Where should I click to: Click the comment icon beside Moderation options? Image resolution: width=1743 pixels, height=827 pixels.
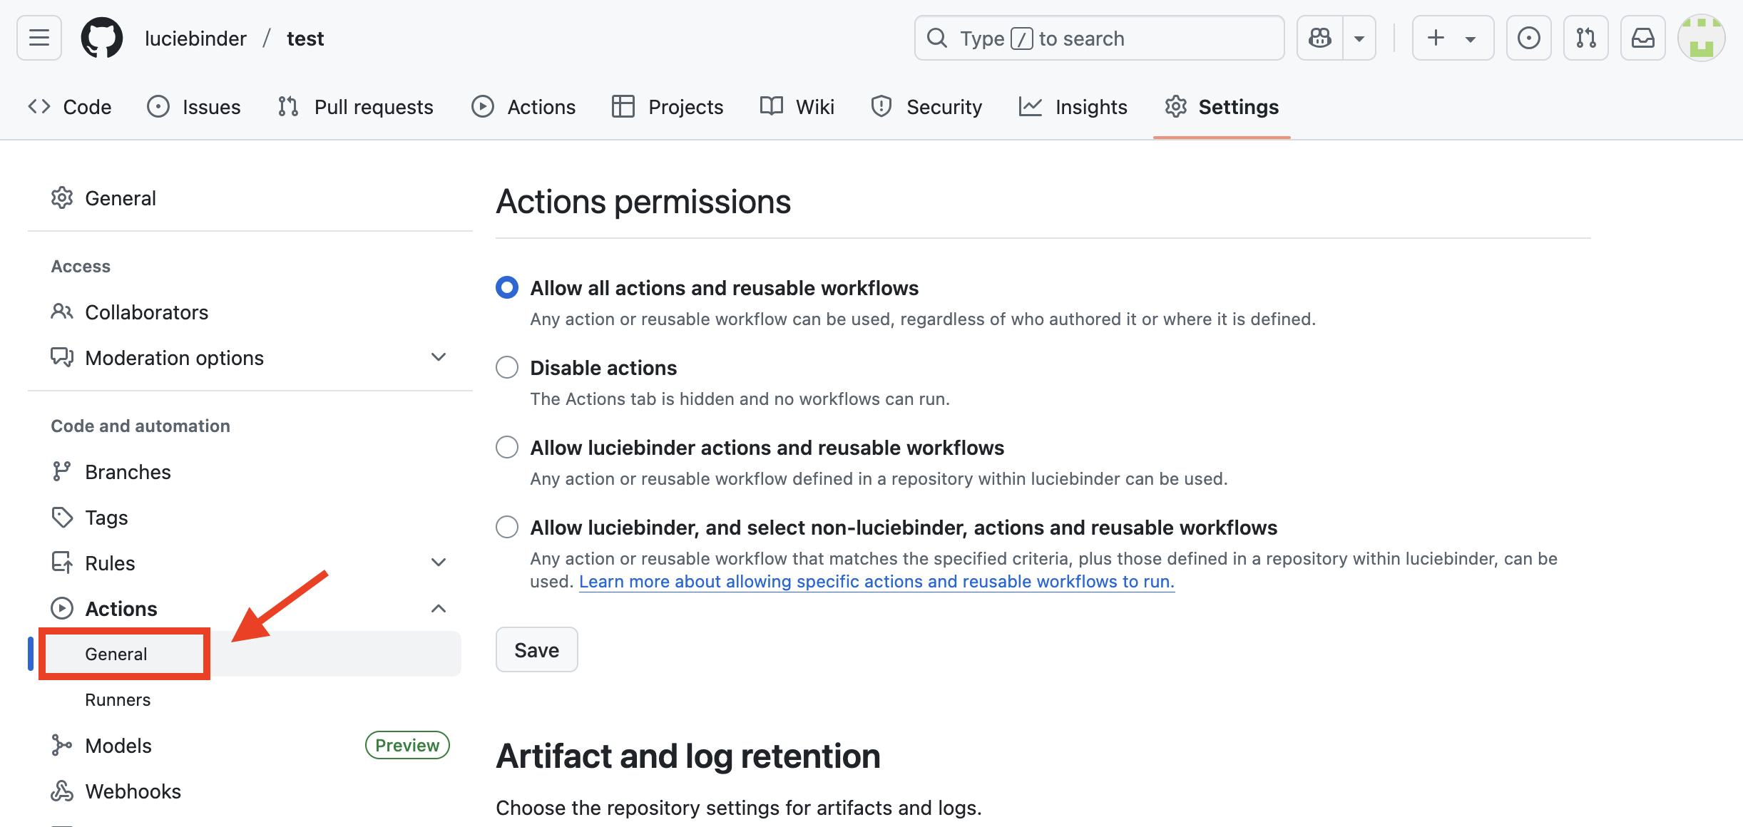coord(62,356)
